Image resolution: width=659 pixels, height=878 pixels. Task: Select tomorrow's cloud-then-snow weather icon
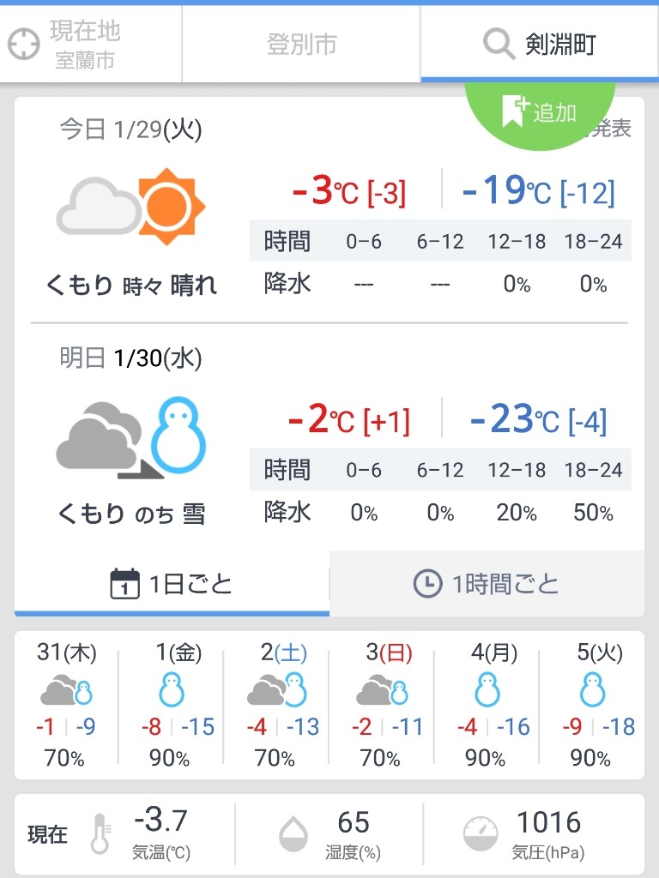point(131,437)
